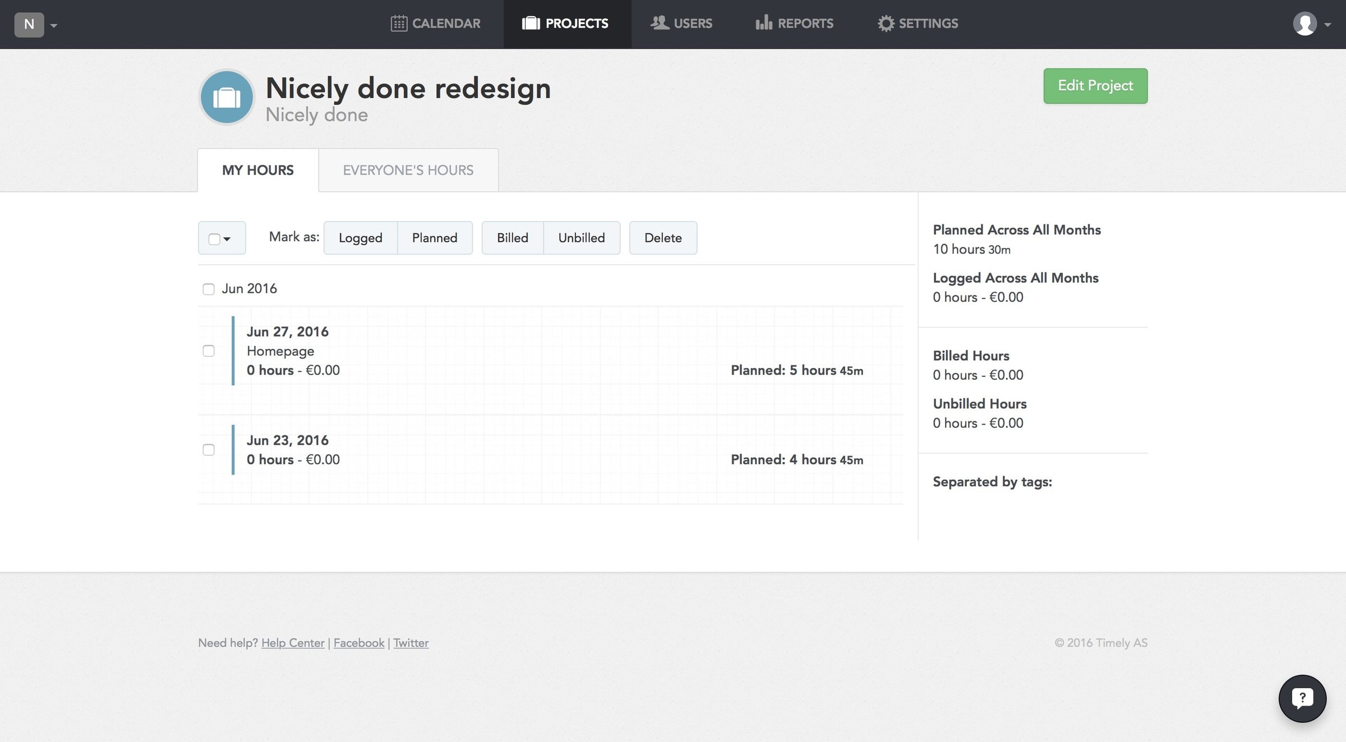
Task: Select the 'Homepage' entry note
Action: pos(280,351)
